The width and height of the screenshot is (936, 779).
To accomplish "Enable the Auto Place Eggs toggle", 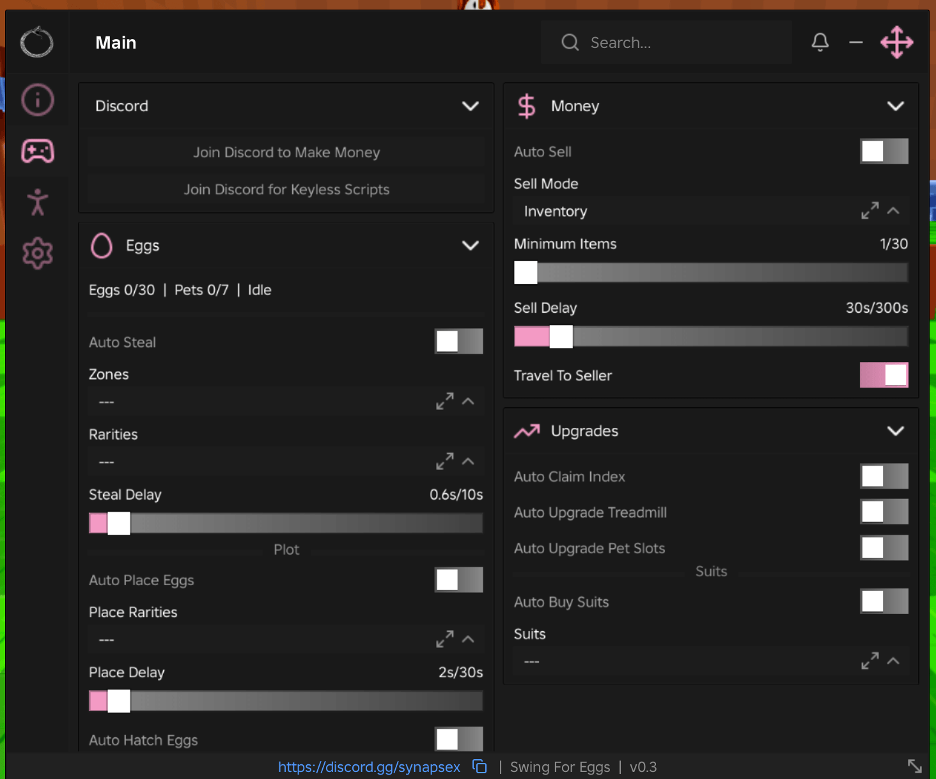I will (x=459, y=579).
